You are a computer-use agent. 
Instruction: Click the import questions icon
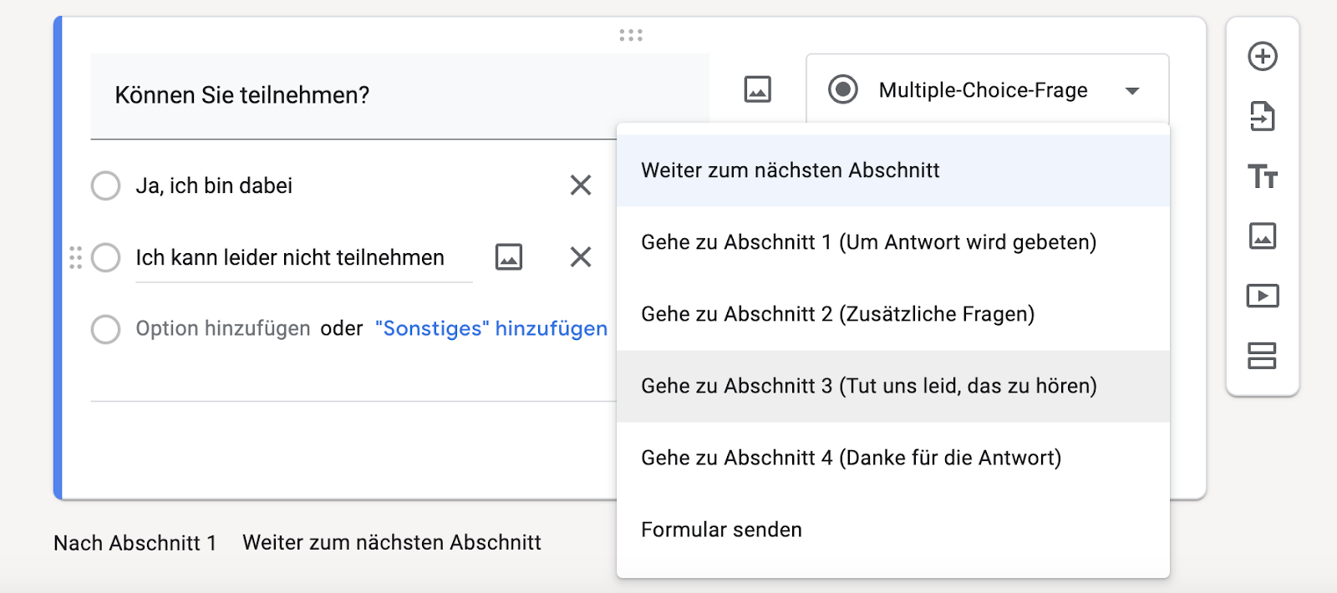pos(1262,117)
